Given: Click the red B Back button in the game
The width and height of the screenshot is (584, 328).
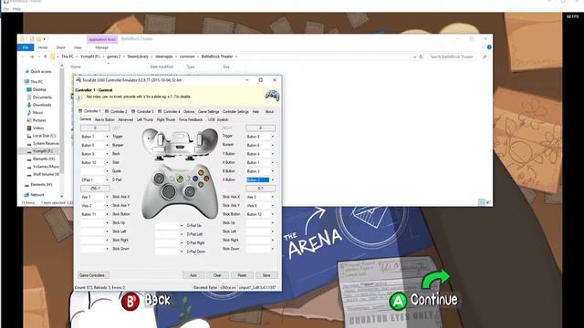Looking at the screenshot, I should coord(146,301).
